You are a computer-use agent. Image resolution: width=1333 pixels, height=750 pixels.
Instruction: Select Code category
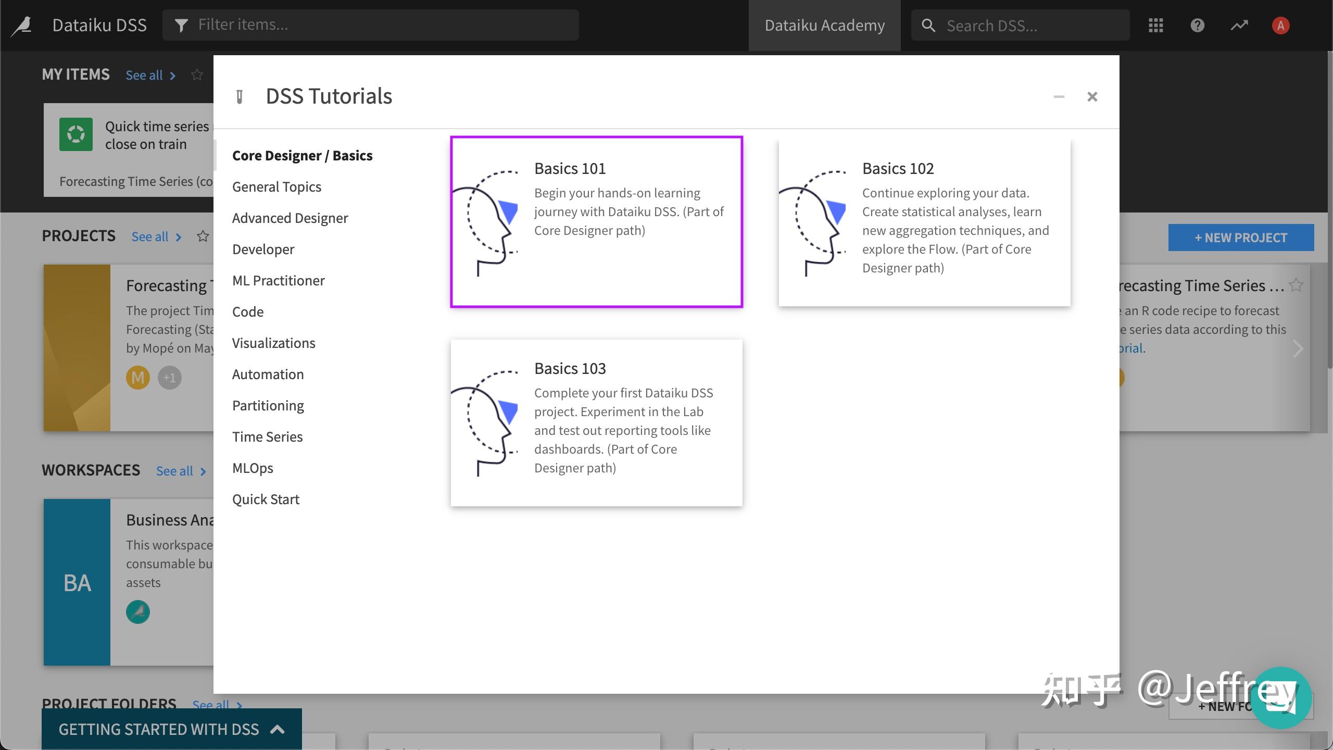pos(248,312)
